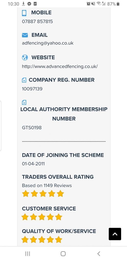The width and height of the screenshot is (127, 261).
Task: Open the advancedfencing.co.uk website link
Action: pos(60,67)
